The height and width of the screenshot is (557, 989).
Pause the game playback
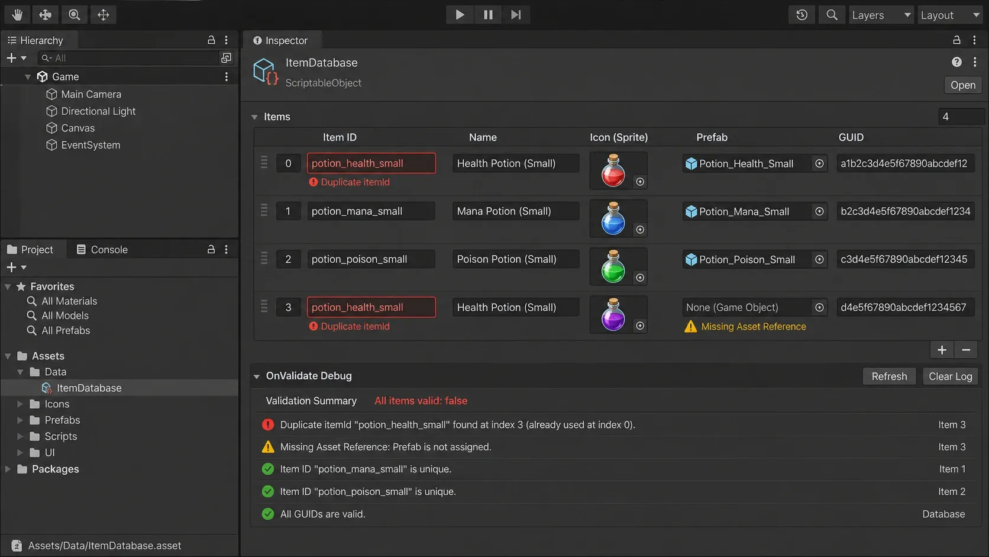click(x=488, y=15)
